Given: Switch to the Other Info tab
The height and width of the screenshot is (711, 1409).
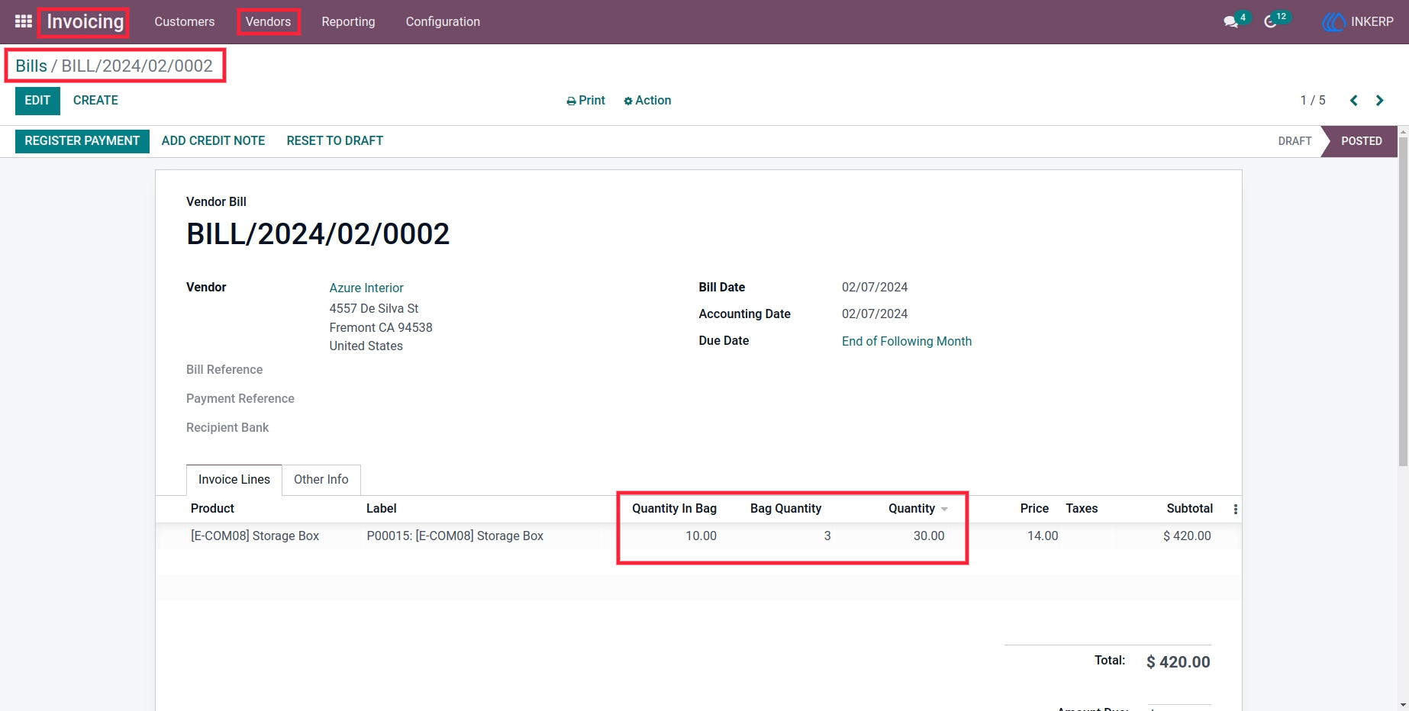Looking at the screenshot, I should click(321, 480).
